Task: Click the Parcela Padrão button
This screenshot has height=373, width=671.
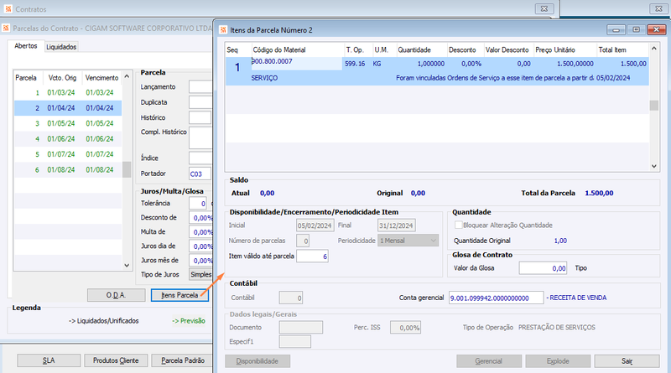Action: coord(183,360)
